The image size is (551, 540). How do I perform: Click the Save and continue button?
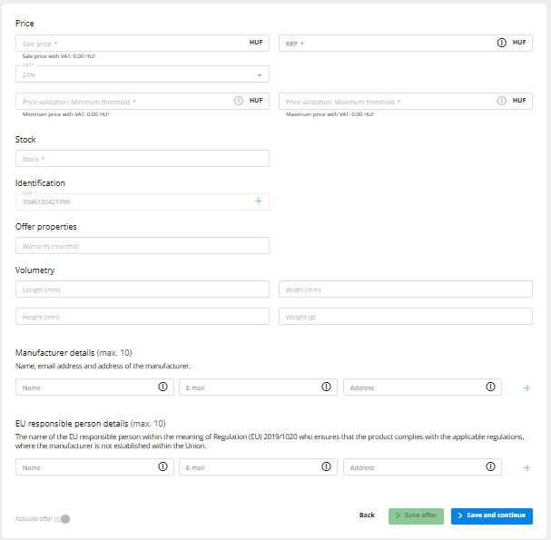click(x=491, y=515)
